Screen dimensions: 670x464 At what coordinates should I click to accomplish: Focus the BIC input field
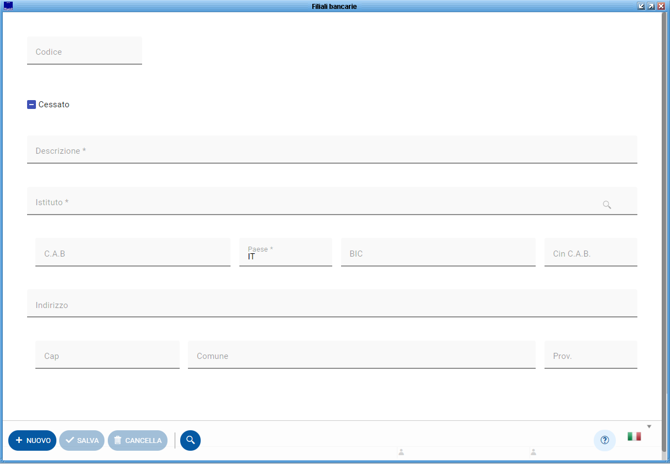[x=438, y=253]
